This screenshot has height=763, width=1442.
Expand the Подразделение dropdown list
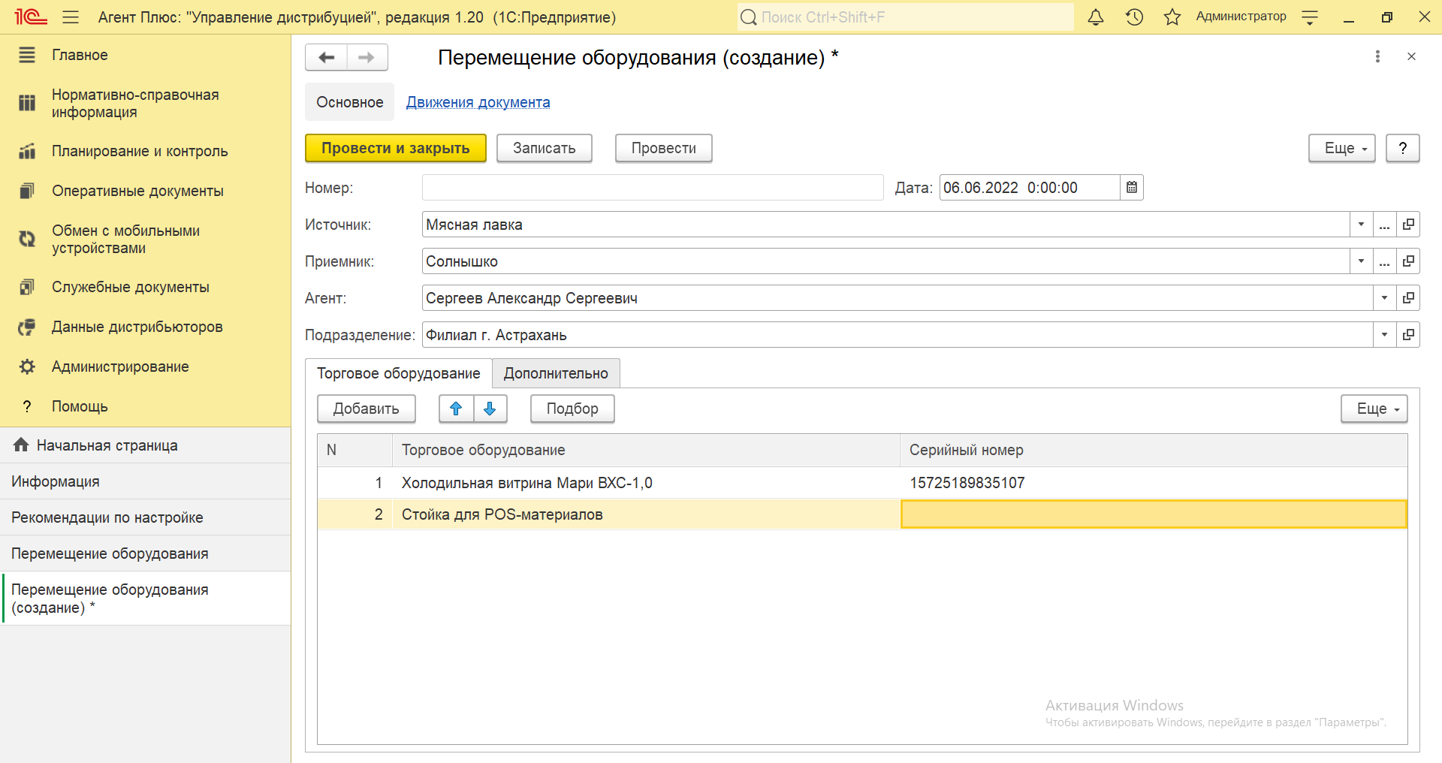tap(1384, 335)
